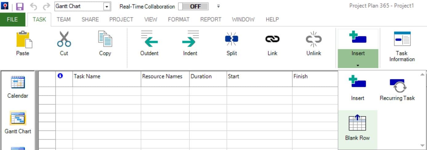Indent the selected task
Screen dimensions: 427x150
(190, 39)
